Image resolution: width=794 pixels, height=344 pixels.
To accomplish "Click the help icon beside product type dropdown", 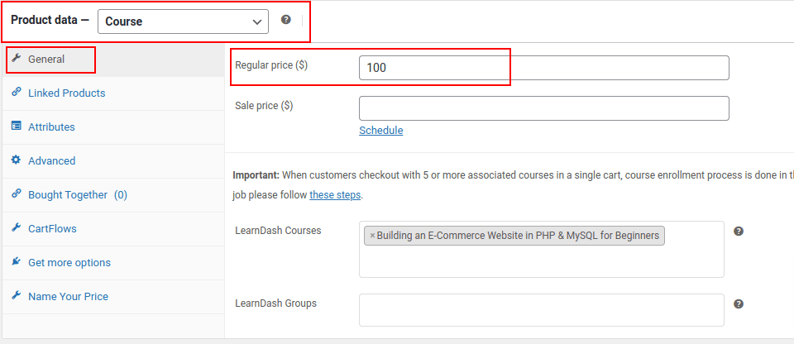I will click(x=286, y=20).
